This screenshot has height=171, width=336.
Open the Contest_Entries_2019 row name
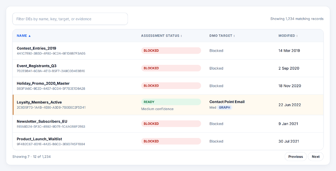[x=36, y=48]
